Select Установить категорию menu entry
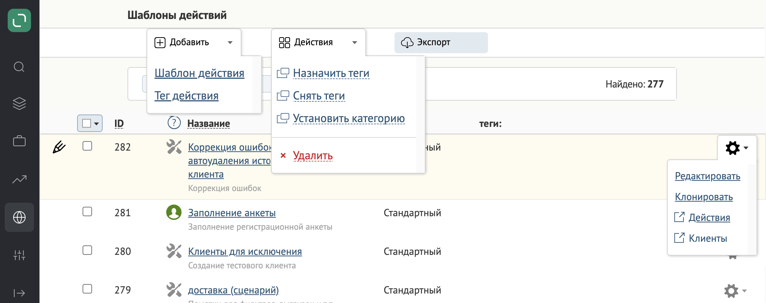The image size is (766, 303). [349, 118]
